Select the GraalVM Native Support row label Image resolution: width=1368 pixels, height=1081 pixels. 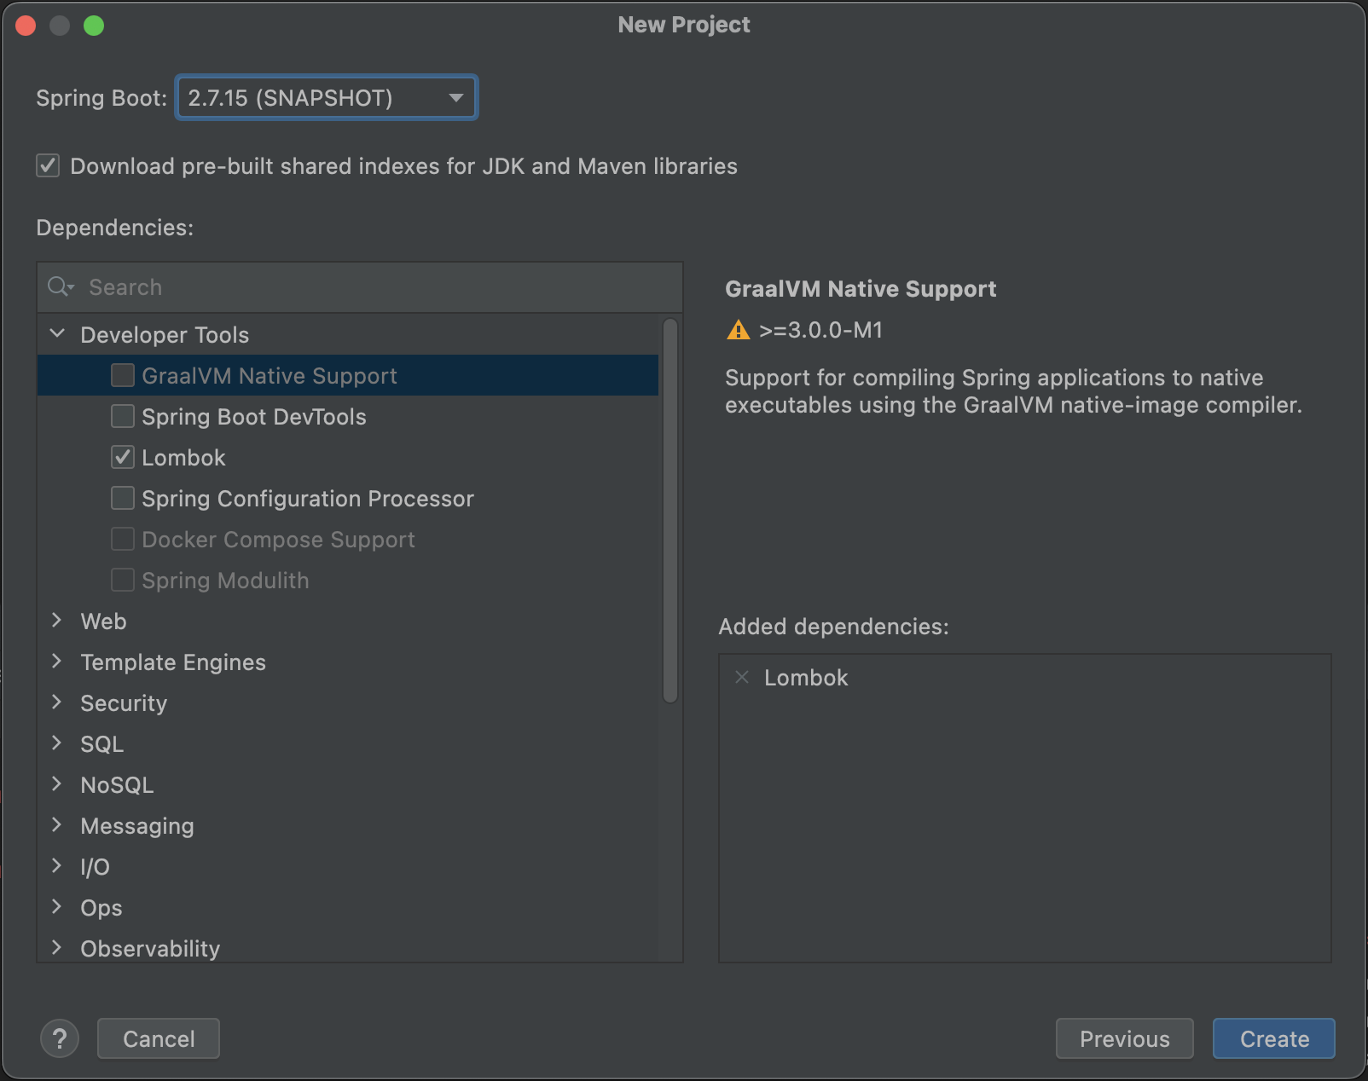(270, 376)
